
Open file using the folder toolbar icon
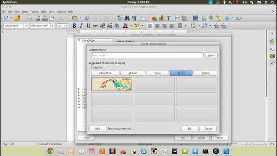pyautogui.click(x=17, y=18)
